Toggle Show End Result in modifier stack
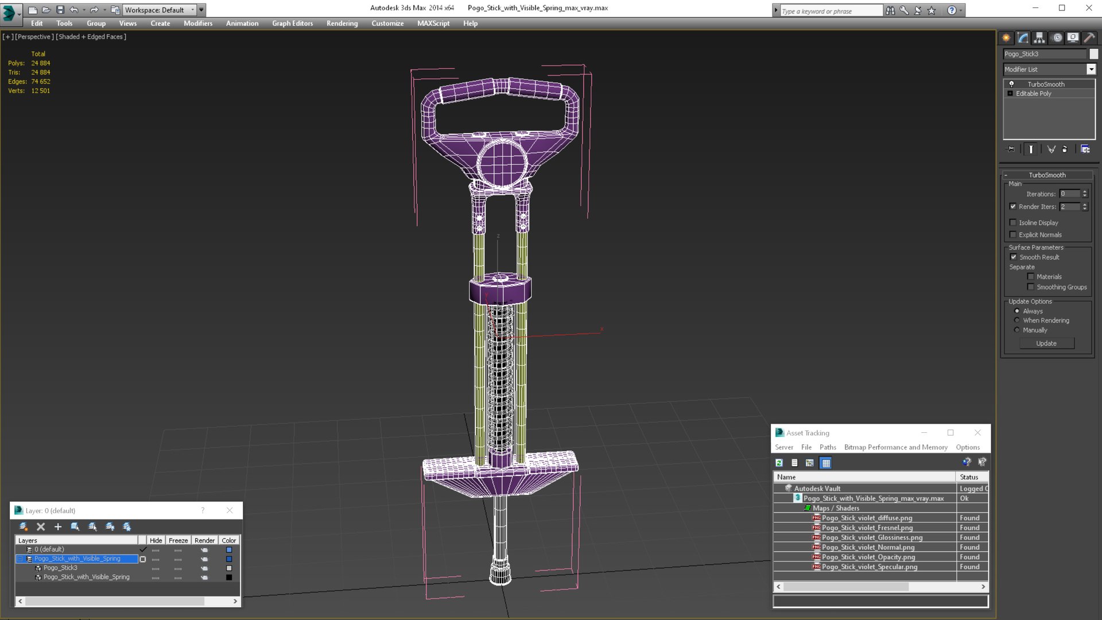The width and height of the screenshot is (1102, 620). tap(1031, 149)
